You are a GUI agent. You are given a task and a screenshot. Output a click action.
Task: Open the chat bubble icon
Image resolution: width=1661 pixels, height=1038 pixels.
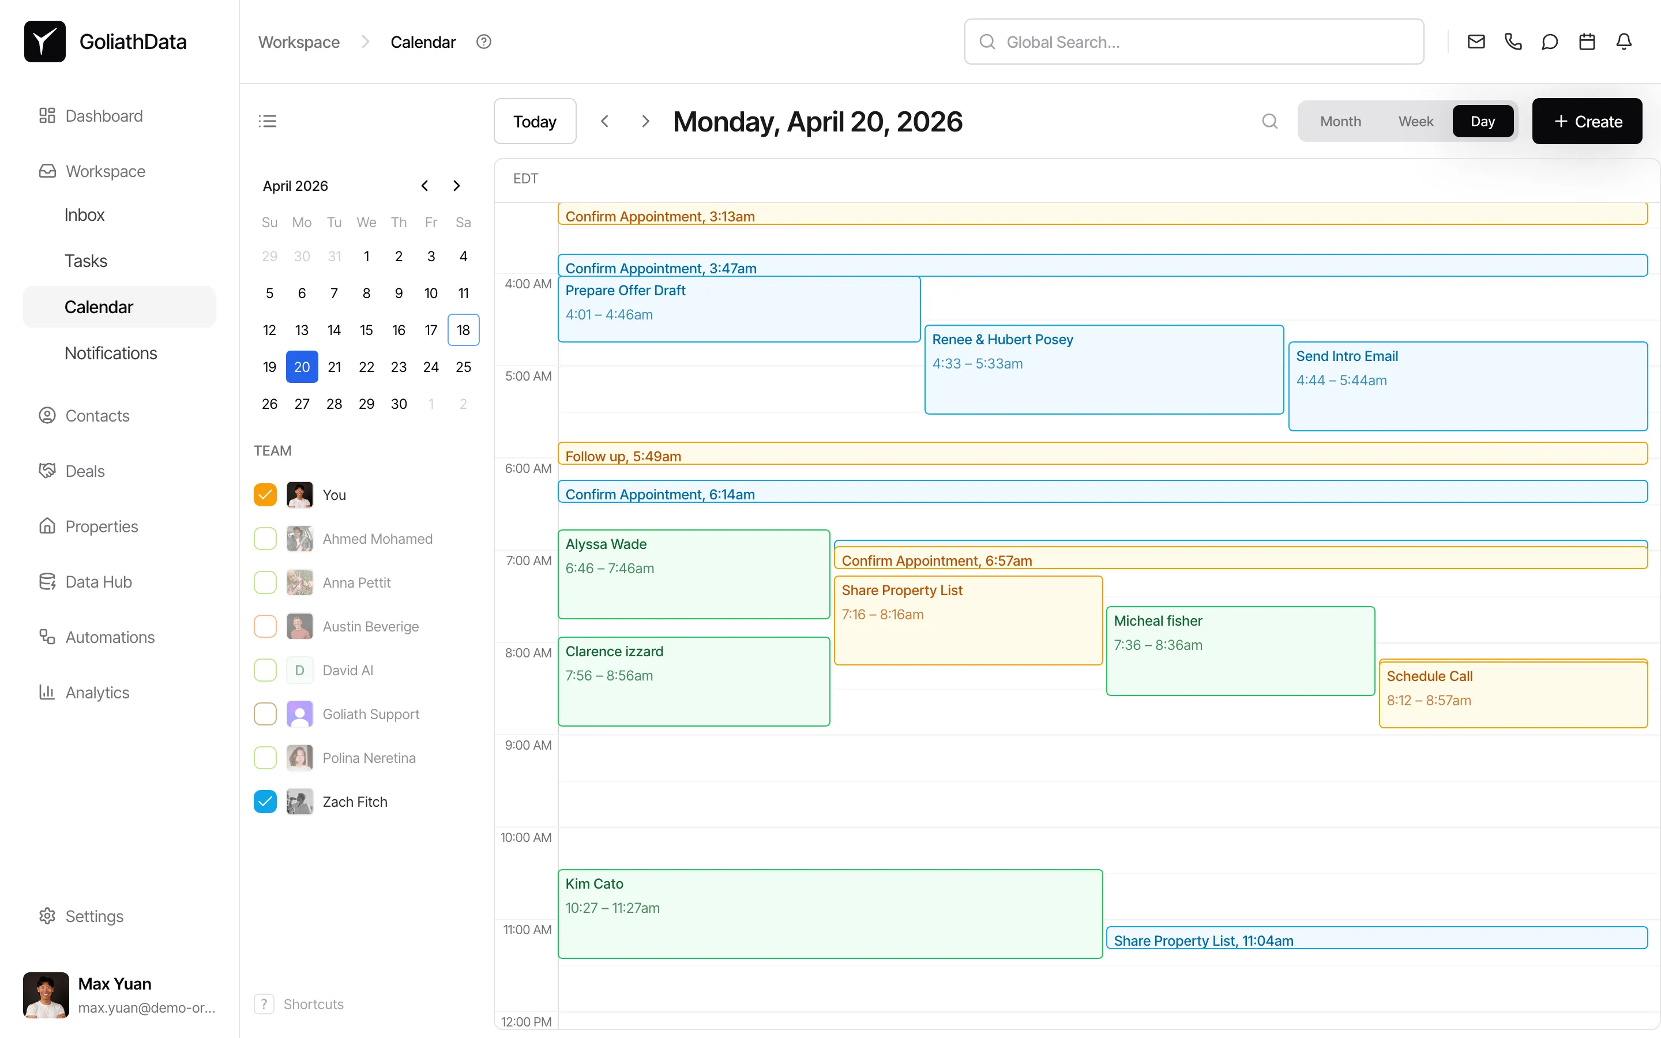click(1550, 42)
